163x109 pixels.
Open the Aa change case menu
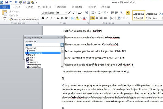pyautogui.click(x=80, y=13)
